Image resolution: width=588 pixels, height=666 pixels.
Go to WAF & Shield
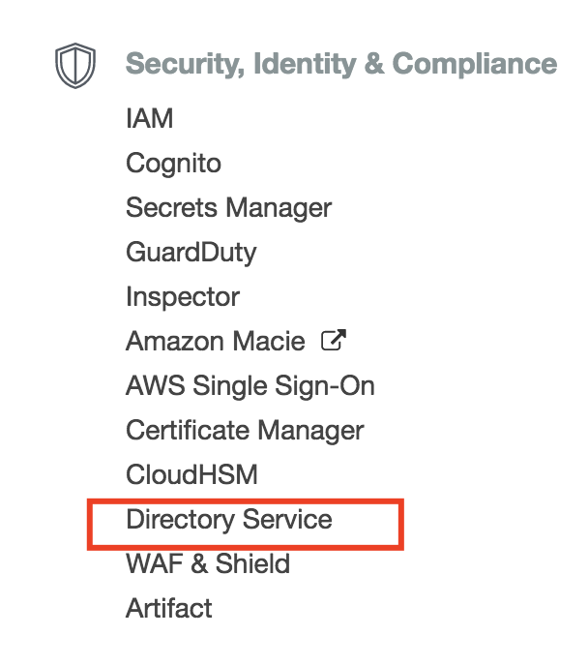pos(207,564)
